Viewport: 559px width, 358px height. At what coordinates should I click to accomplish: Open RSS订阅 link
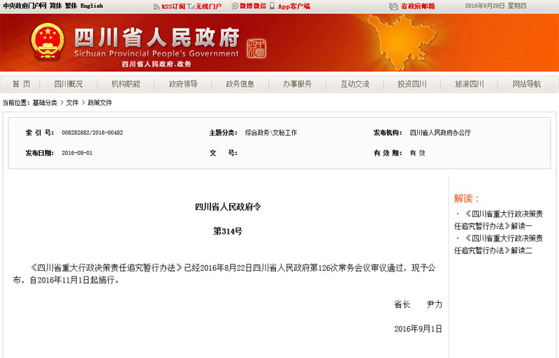(x=173, y=6)
